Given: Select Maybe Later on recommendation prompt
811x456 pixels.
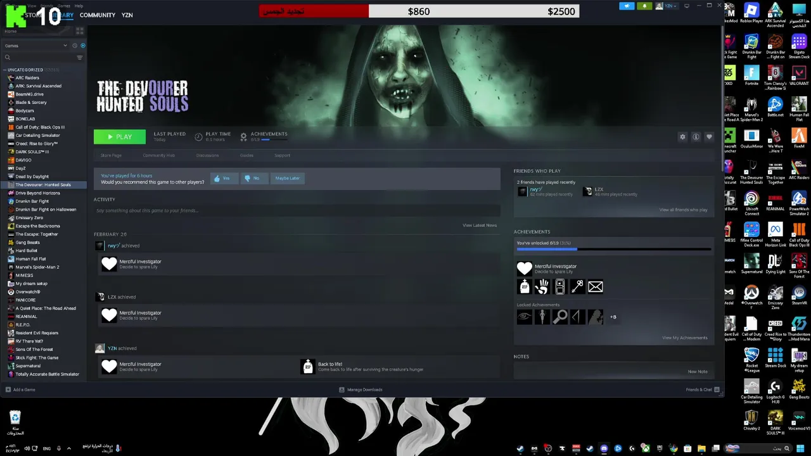Looking at the screenshot, I should tap(287, 179).
